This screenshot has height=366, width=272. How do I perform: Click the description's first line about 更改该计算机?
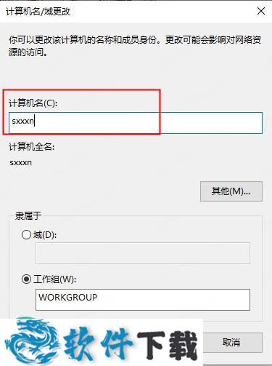[x=135, y=40]
